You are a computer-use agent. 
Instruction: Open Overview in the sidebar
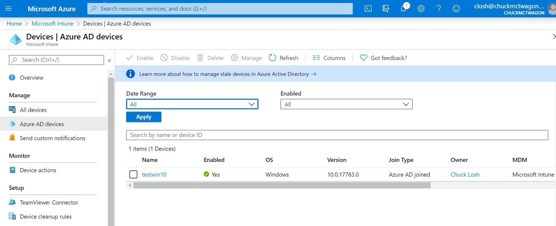(31, 78)
